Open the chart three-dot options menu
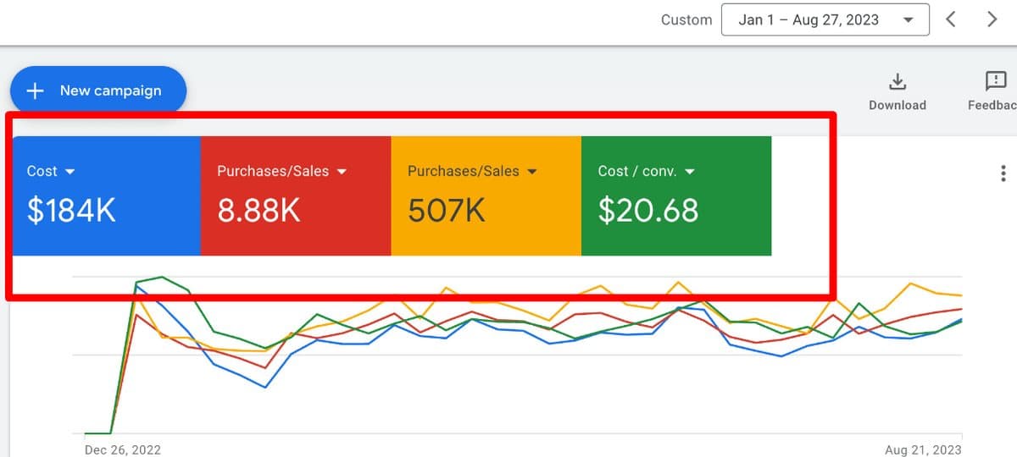 1003,173
